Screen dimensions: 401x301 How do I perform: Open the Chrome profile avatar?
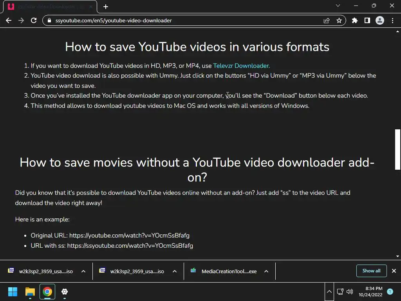(380, 20)
